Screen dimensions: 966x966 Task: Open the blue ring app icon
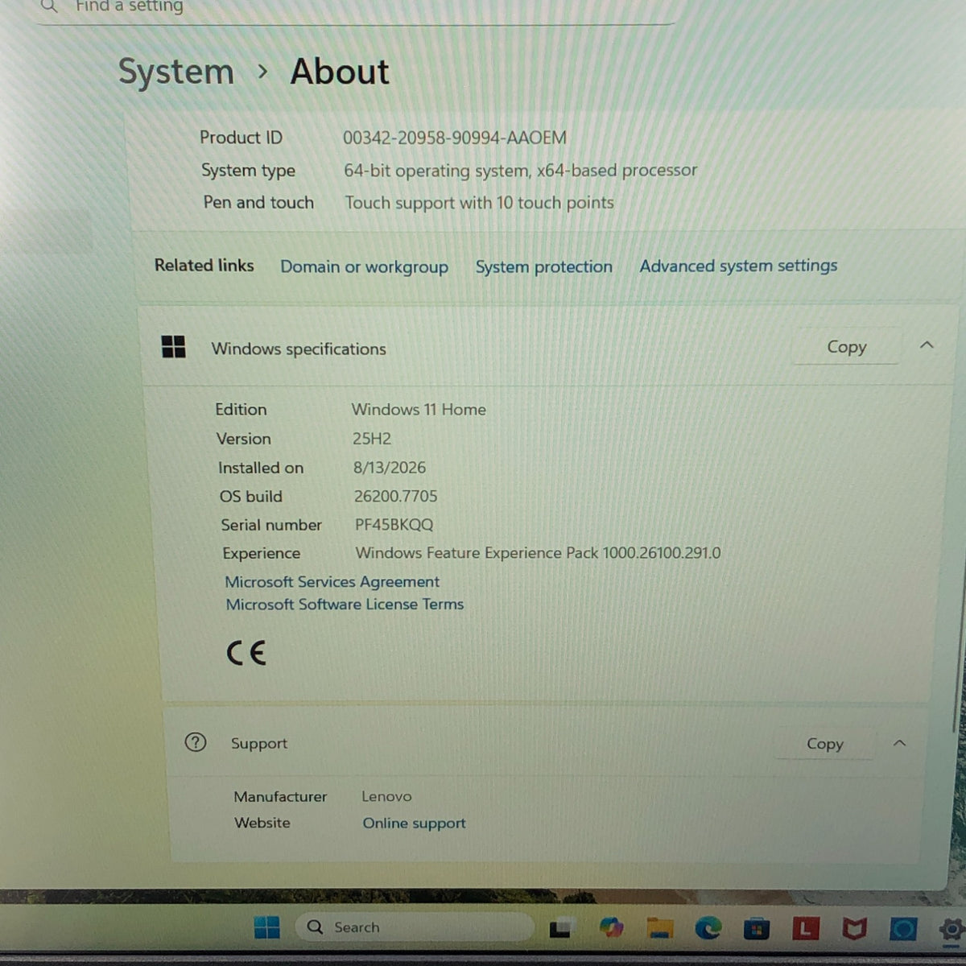point(903,930)
